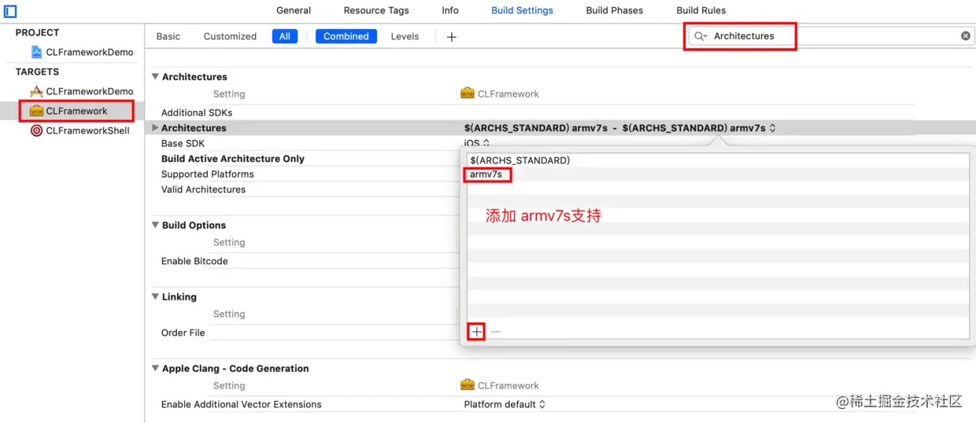The image size is (976, 423).
Task: Select the armv7s row in popover
Action: (718, 175)
